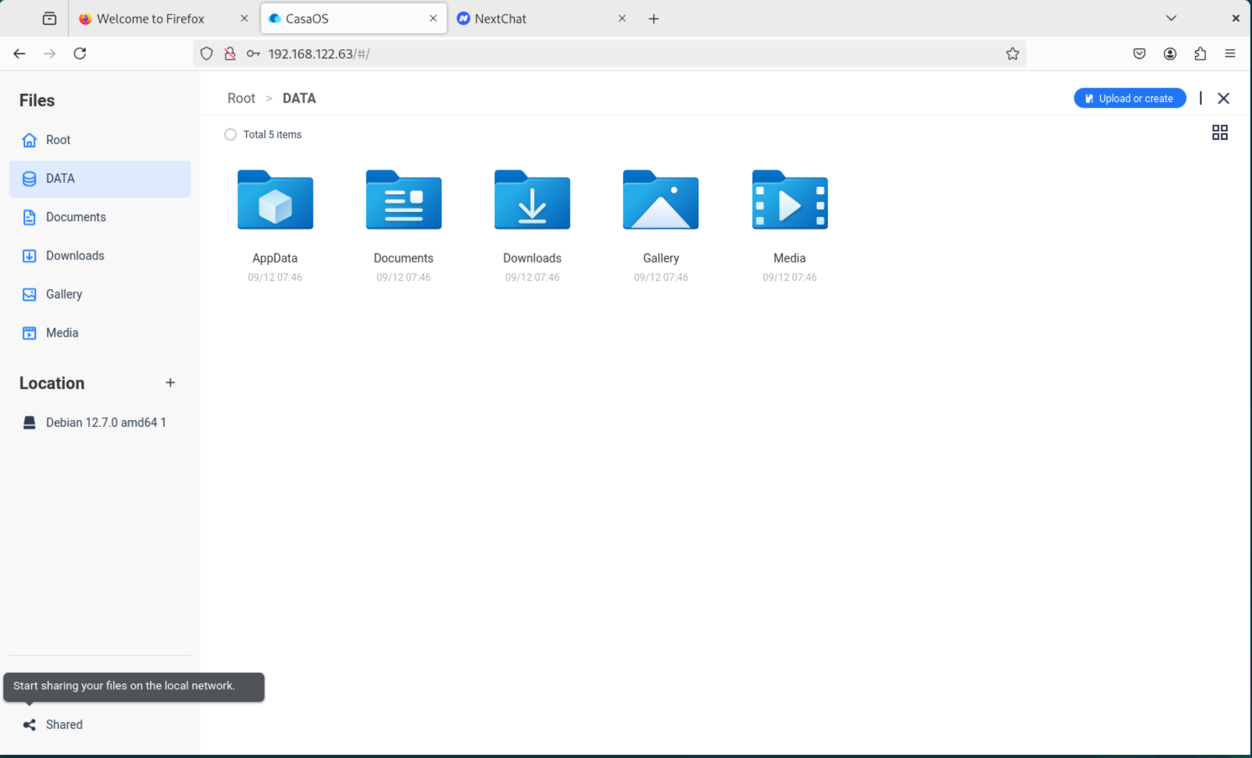The height and width of the screenshot is (758, 1252).
Task: Bookmark the page with the star icon
Action: coord(1012,54)
